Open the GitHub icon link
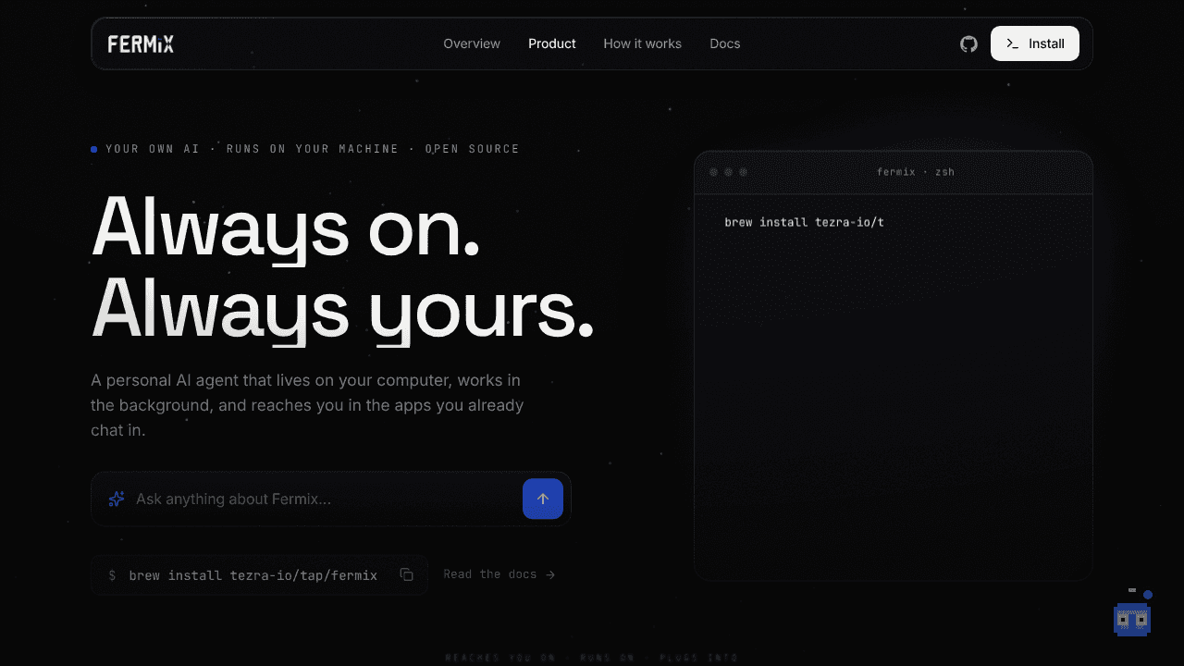 [968, 43]
